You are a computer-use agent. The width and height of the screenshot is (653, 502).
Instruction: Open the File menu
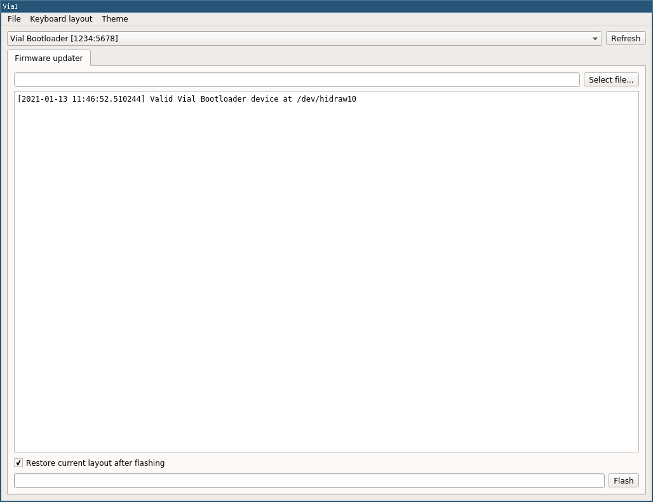point(14,19)
